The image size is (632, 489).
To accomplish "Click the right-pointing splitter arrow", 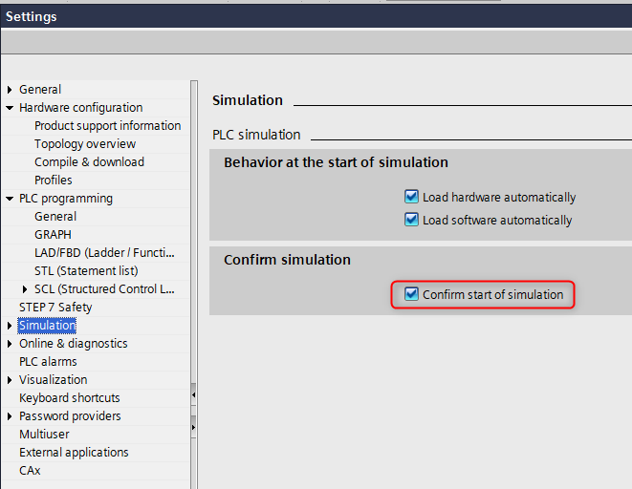I will click(x=194, y=427).
